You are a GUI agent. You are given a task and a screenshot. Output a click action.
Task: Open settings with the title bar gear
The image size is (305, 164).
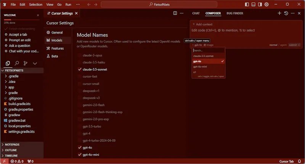(266, 4)
